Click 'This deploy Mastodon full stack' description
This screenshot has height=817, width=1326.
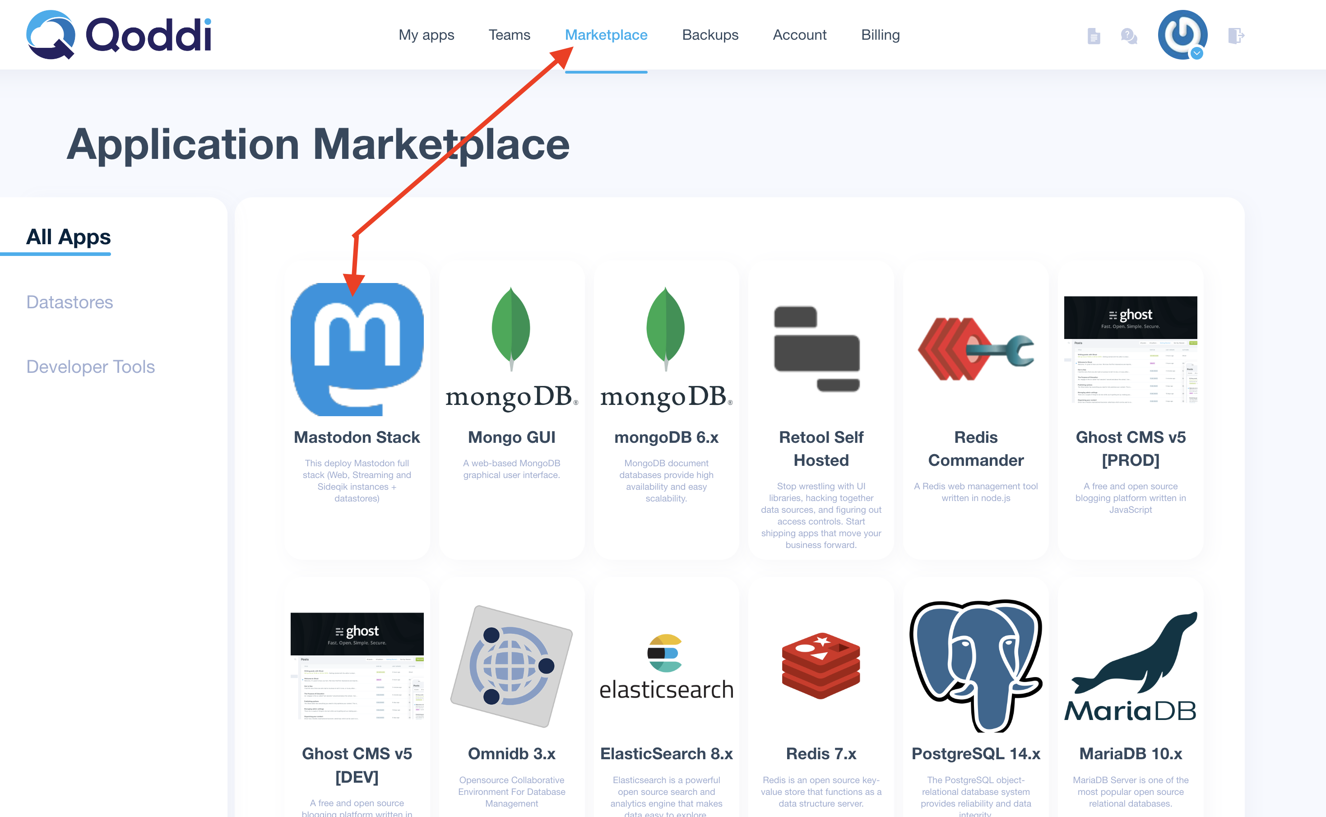click(x=357, y=481)
